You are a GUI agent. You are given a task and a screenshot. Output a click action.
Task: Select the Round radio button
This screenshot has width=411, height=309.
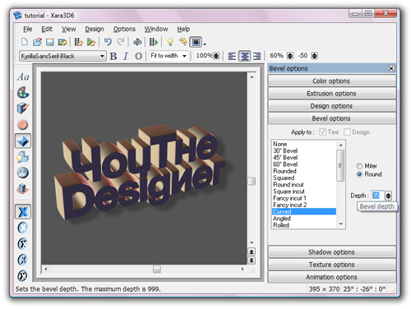coord(359,174)
